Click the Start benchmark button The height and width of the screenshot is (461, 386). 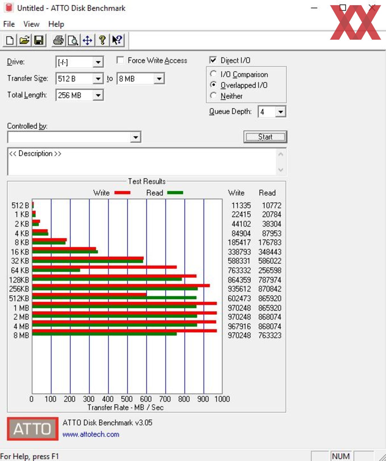265,137
